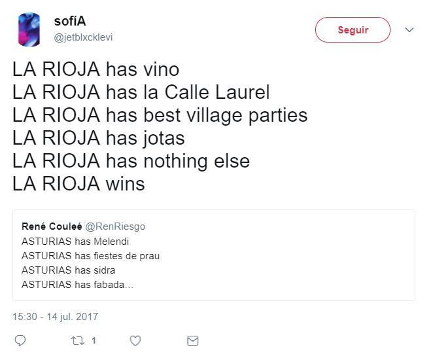Reply to sofíA's tweet
Screen dimensions: 433x360
tap(20, 340)
